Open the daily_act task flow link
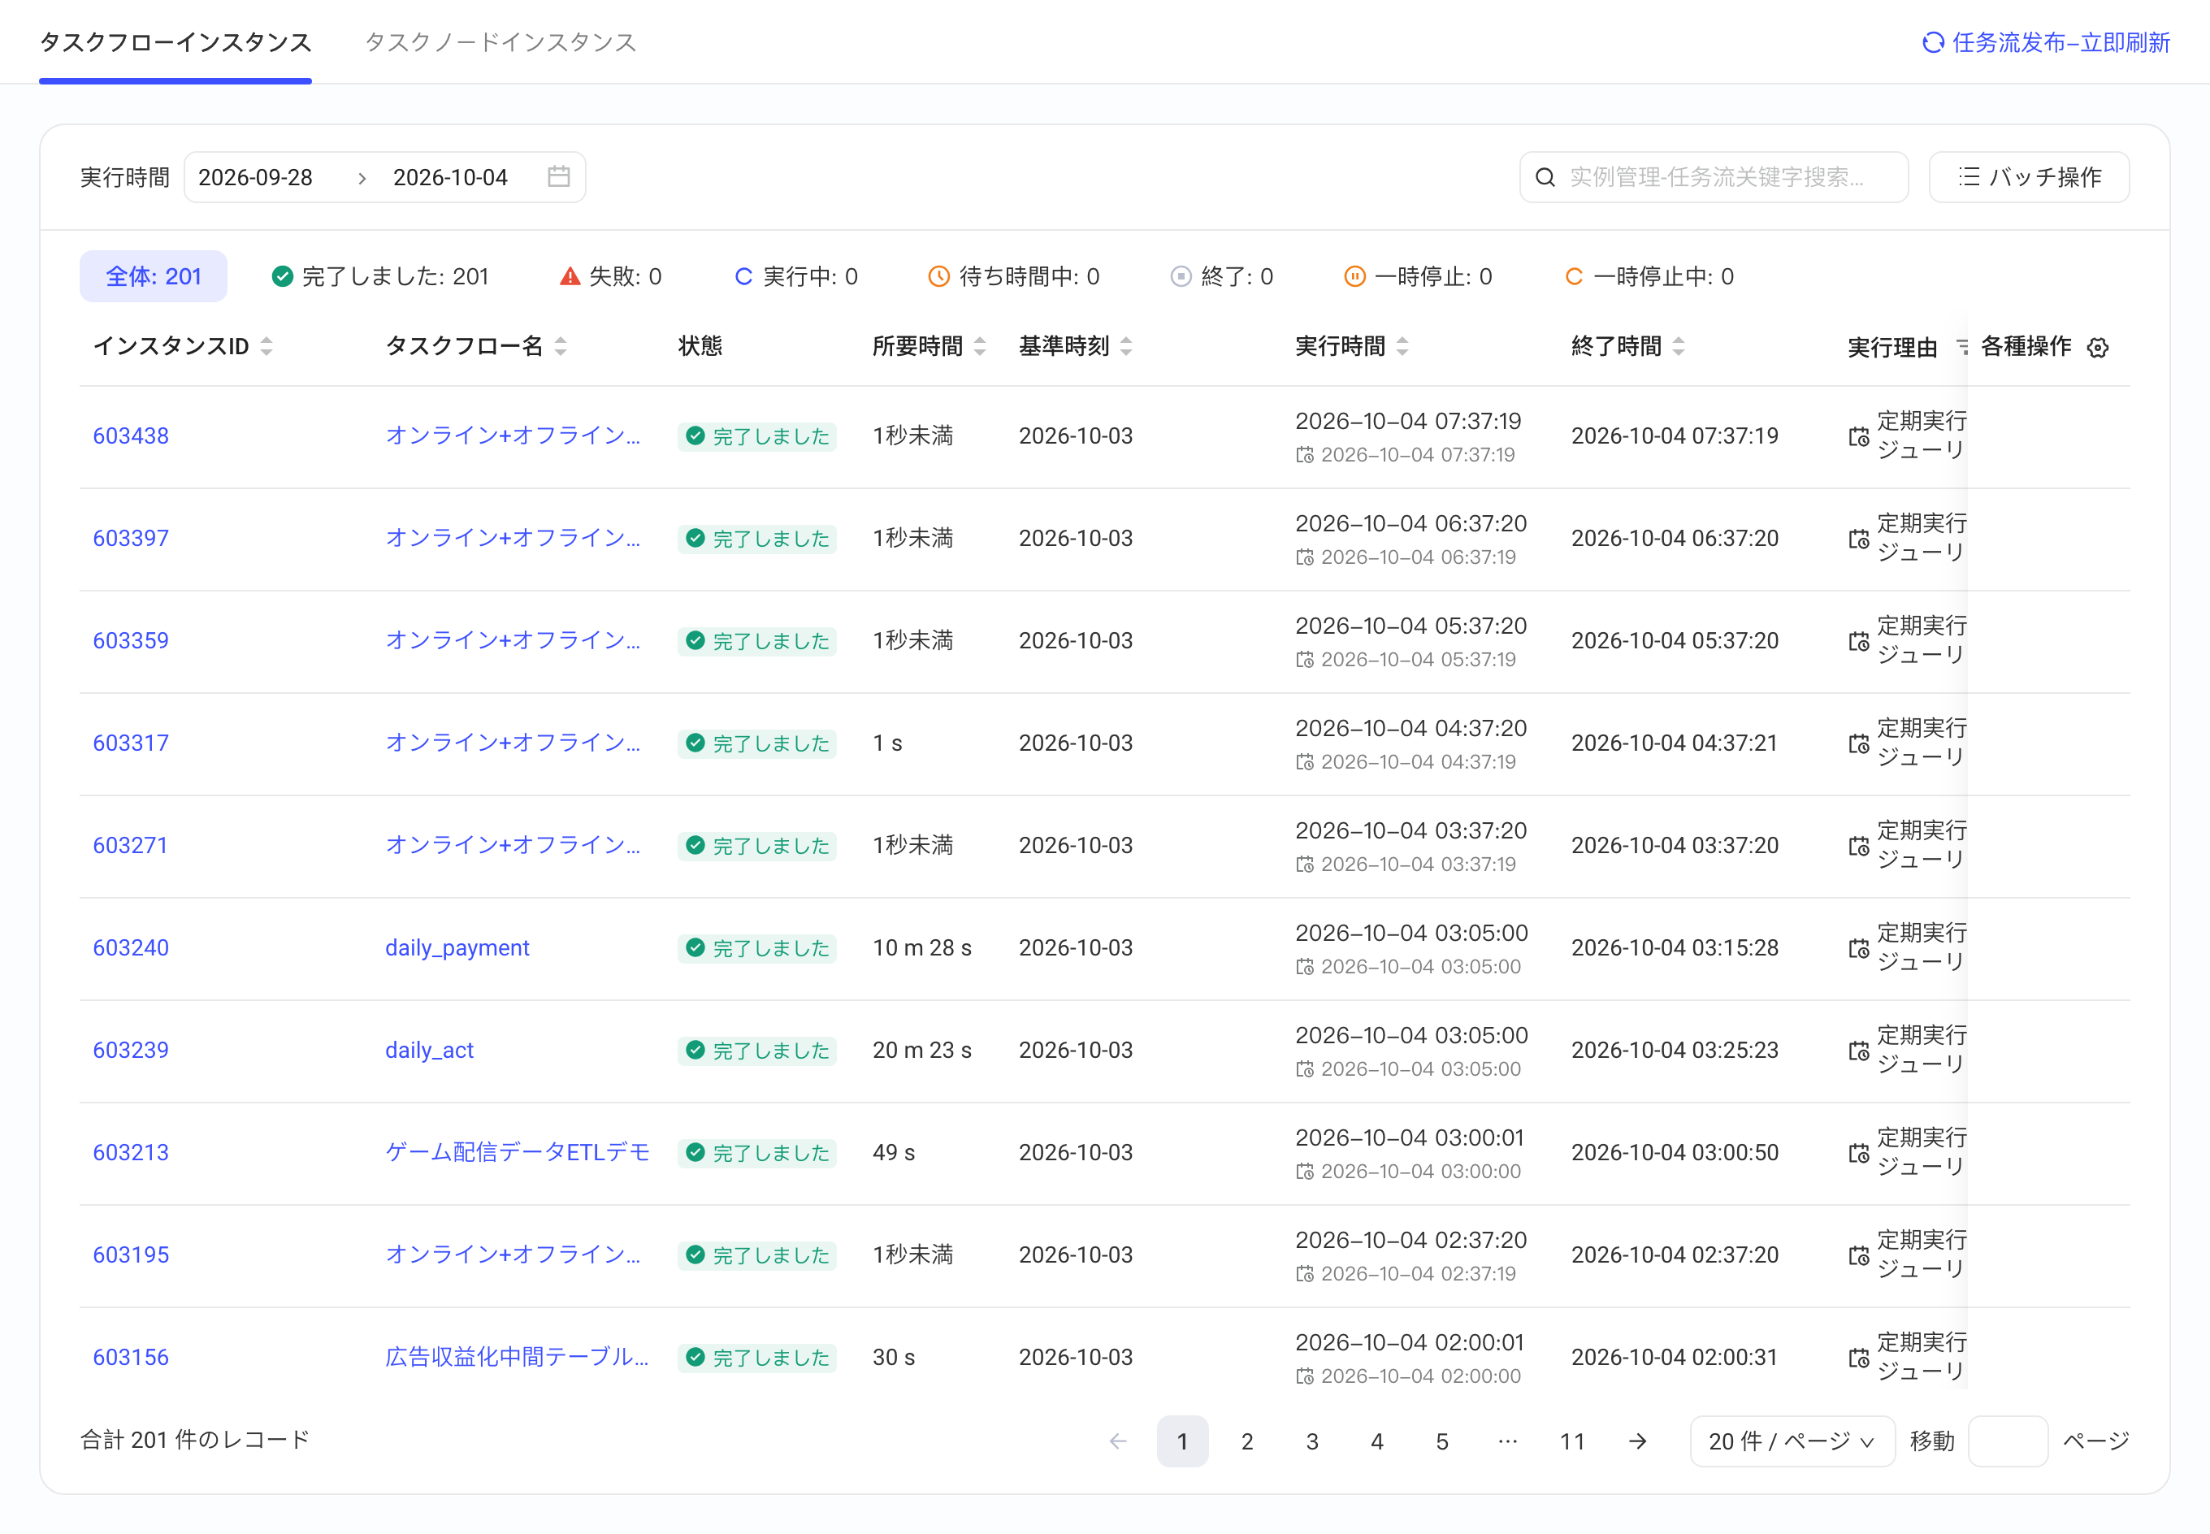 430,1051
